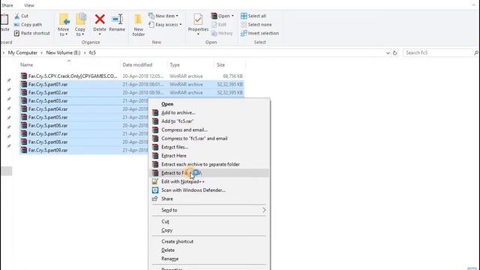Choose Compress and email... menu entry
Image resolution: width=480 pixels, height=270 pixels.
209,130
